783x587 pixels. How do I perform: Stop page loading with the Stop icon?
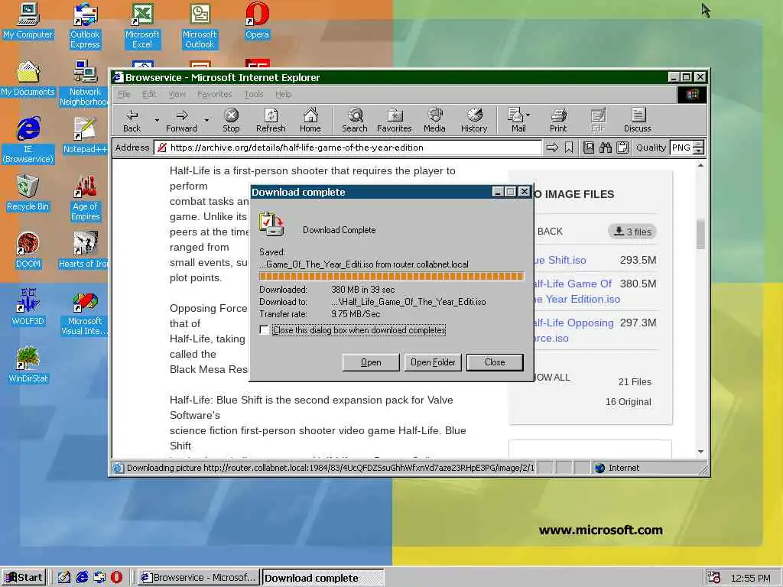231,121
